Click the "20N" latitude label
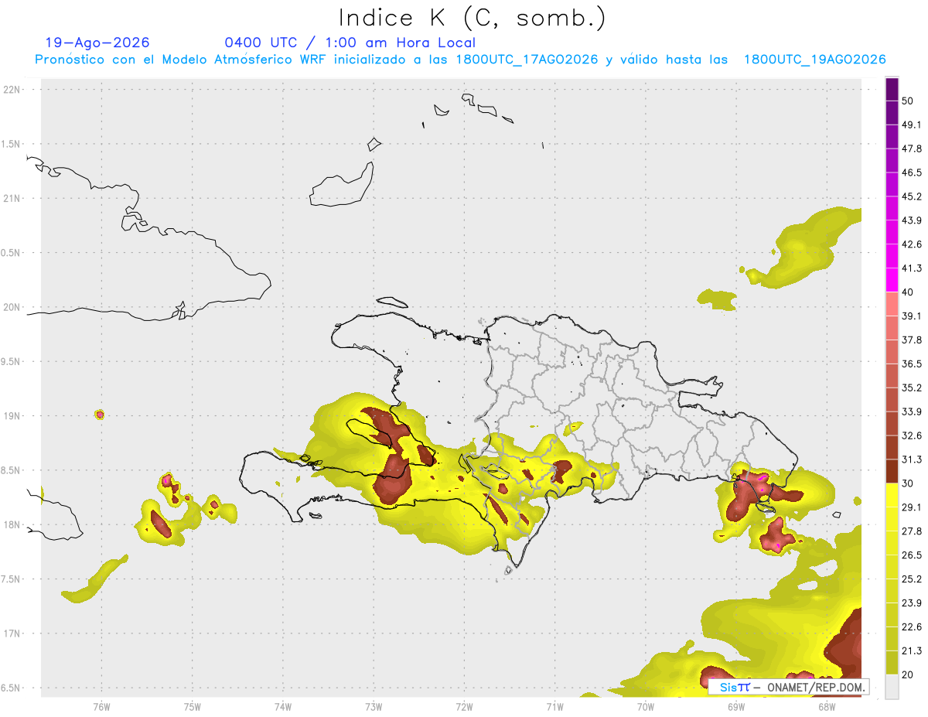Image resolution: width=928 pixels, height=717 pixels. (x=12, y=307)
